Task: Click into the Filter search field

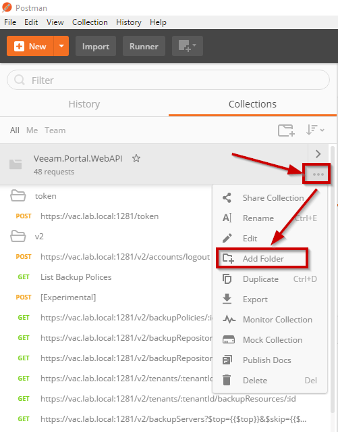Action: pos(168,80)
